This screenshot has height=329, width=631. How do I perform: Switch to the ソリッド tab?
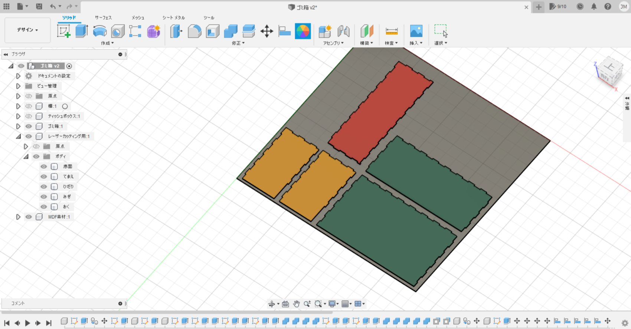69,17
